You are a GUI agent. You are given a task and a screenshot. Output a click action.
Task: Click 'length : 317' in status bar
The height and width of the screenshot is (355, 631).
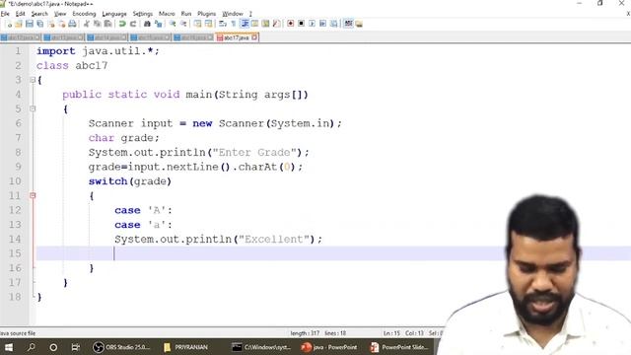[x=305, y=333]
